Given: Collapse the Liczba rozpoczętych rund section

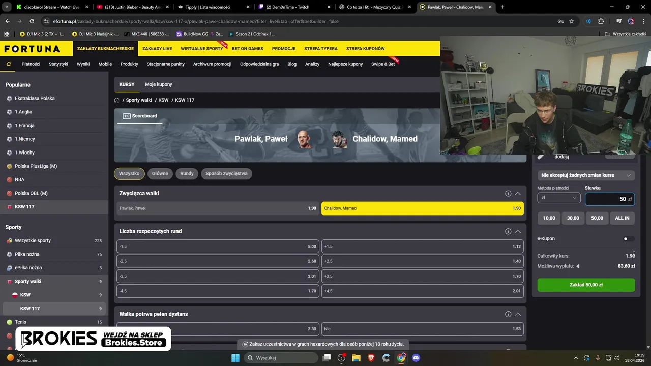Looking at the screenshot, I should 518,231.
